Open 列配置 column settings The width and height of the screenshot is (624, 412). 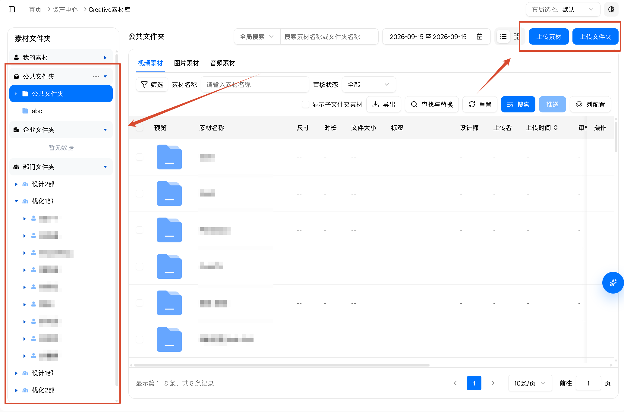pos(590,104)
